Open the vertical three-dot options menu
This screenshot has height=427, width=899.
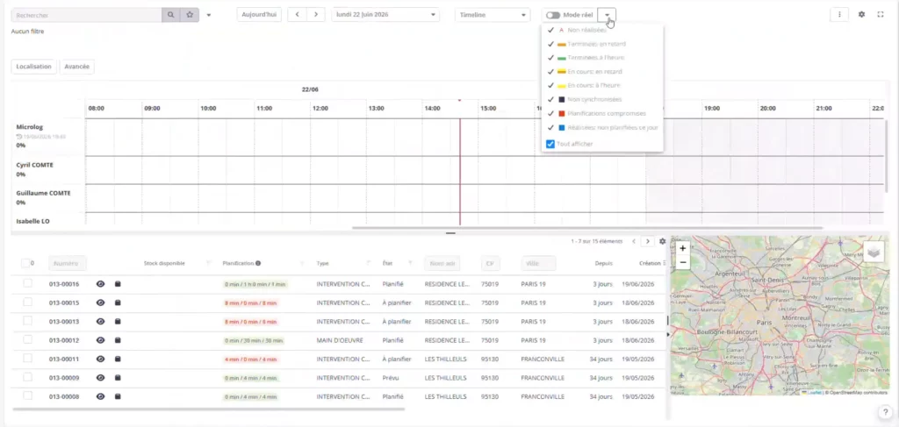click(x=839, y=15)
